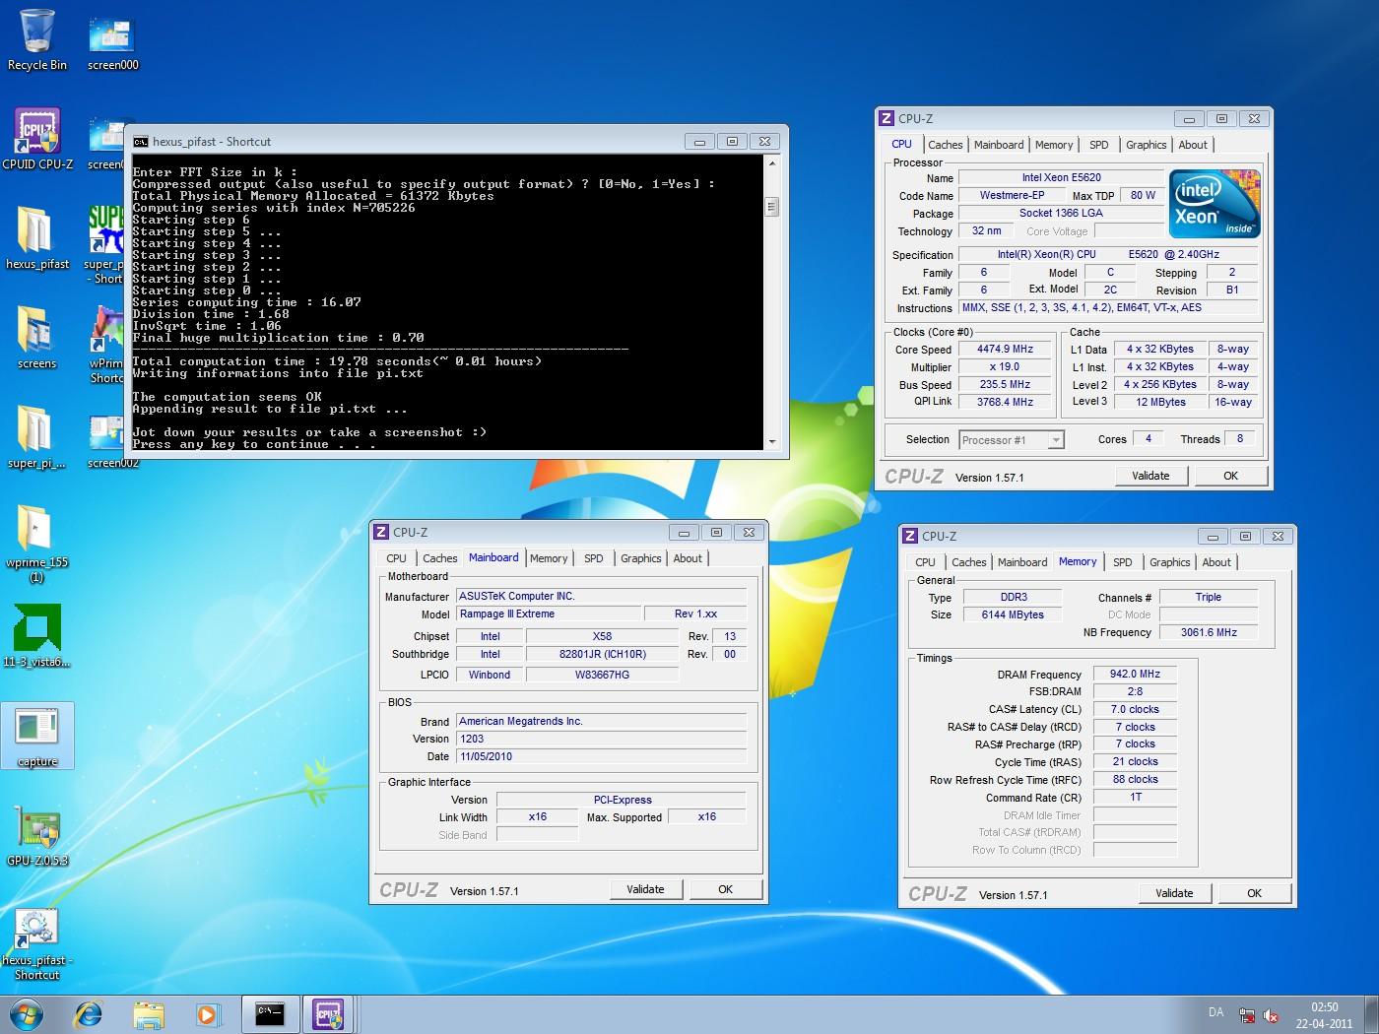The height and width of the screenshot is (1034, 1379).
Task: Click the Show desktop strip beside the clock
Action: coord(1372,1014)
